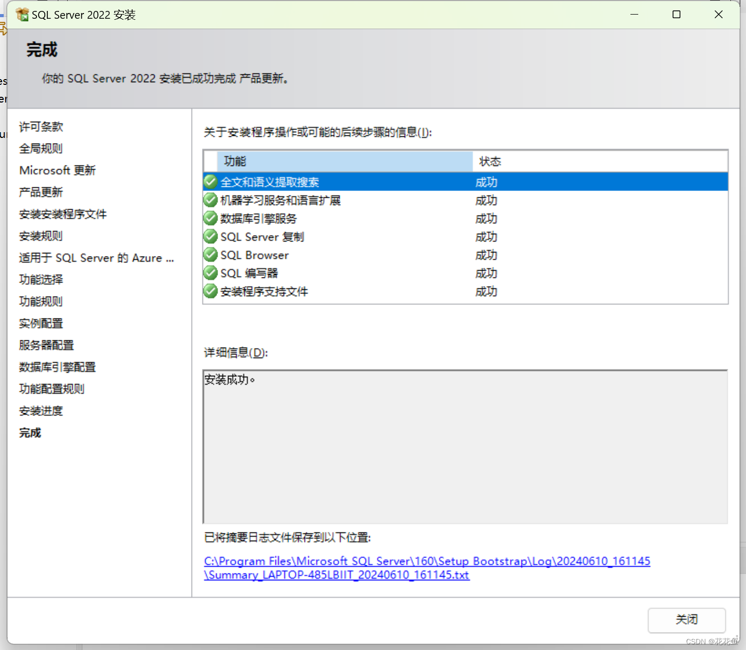Click green check icon beside SQL Server 复制

coord(210,236)
